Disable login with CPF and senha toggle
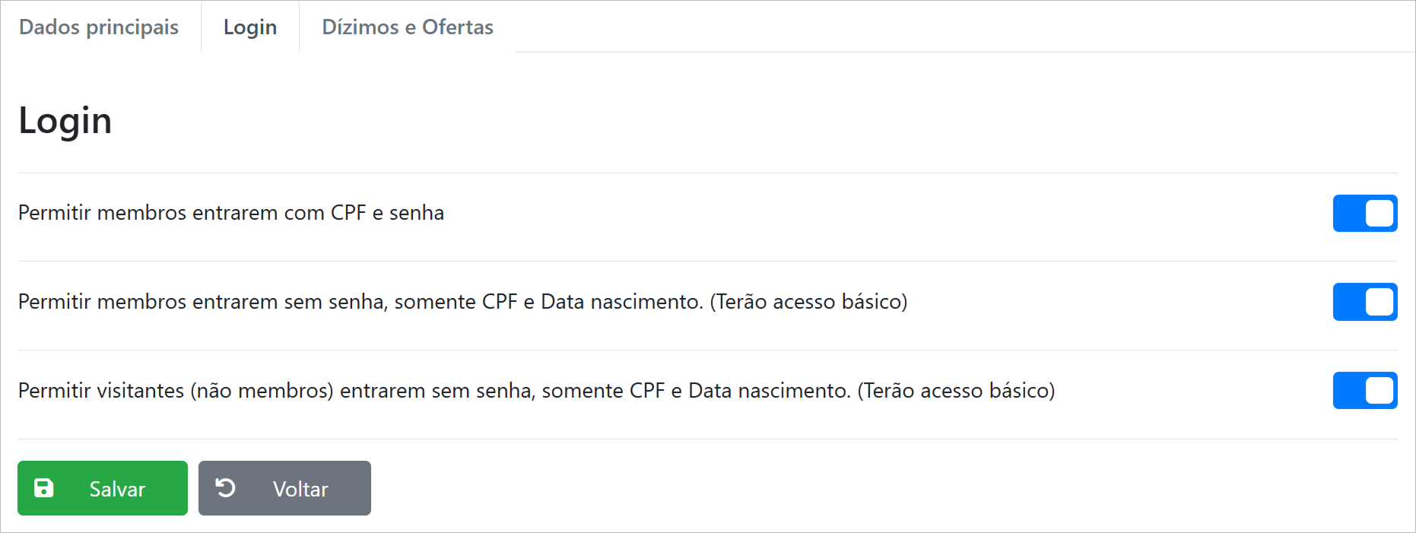The image size is (1416, 533). coord(1364,213)
